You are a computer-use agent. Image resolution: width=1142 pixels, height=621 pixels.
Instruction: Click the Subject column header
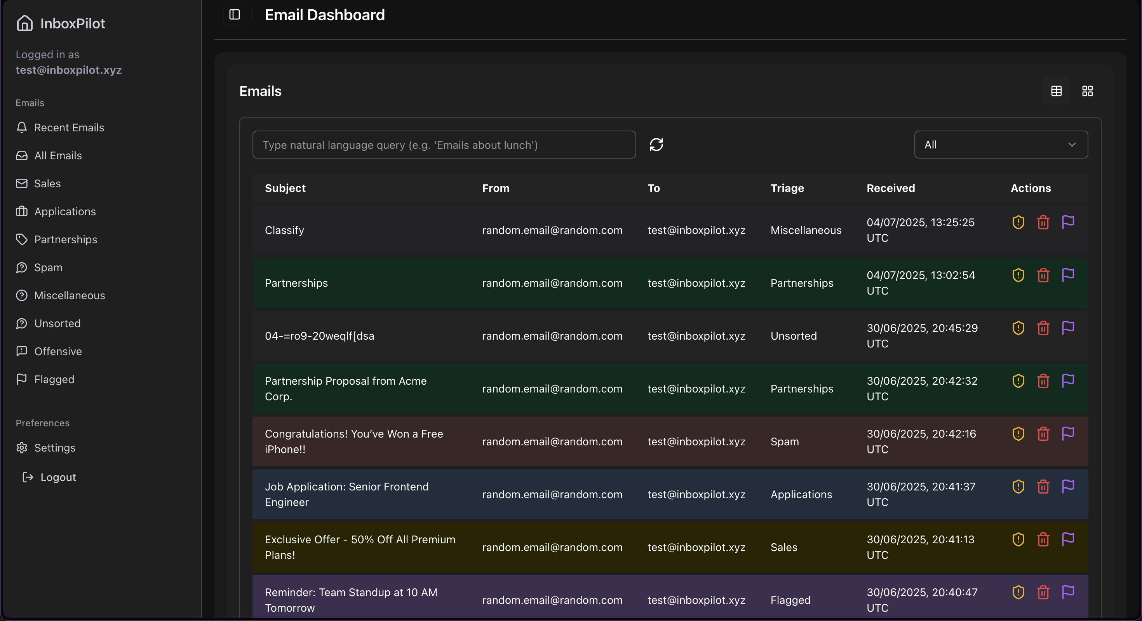tap(285, 188)
